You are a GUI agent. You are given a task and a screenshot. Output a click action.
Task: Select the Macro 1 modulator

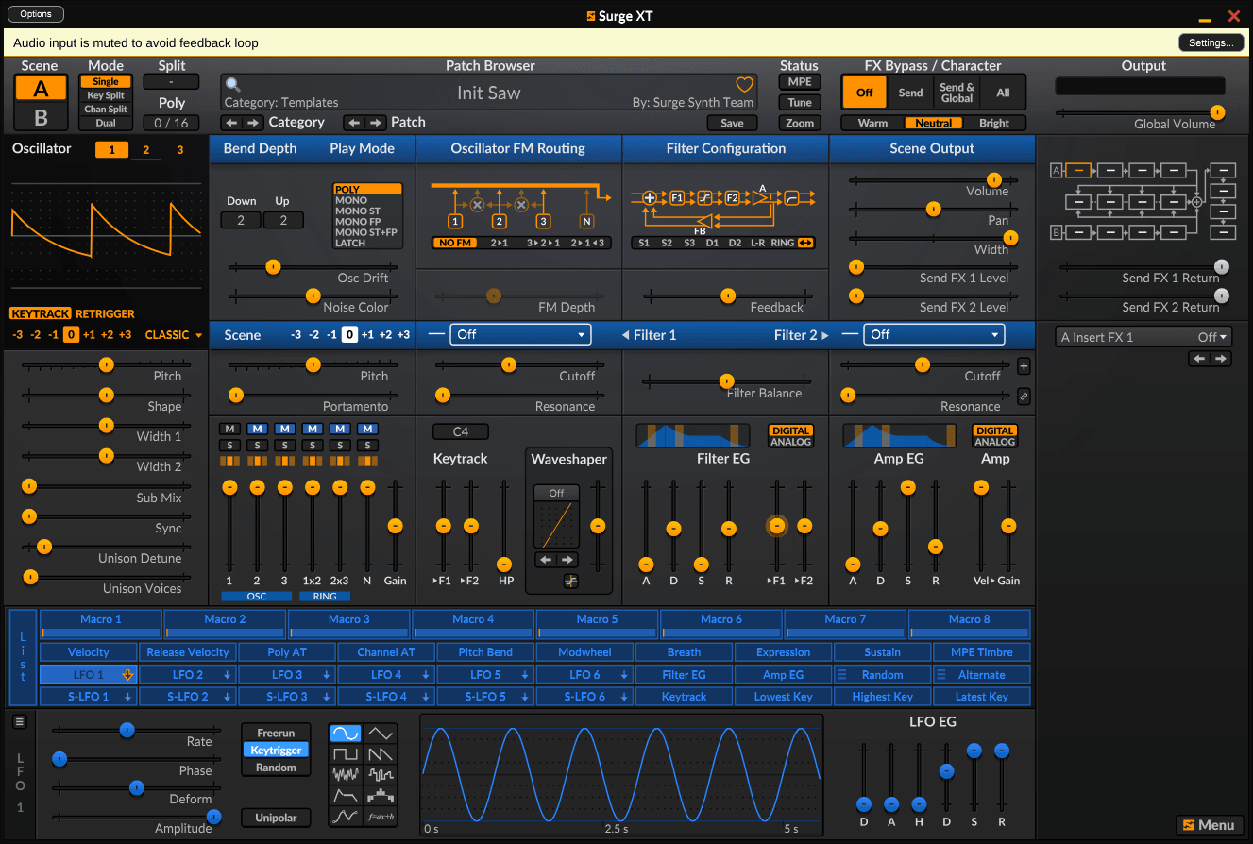coord(101,623)
